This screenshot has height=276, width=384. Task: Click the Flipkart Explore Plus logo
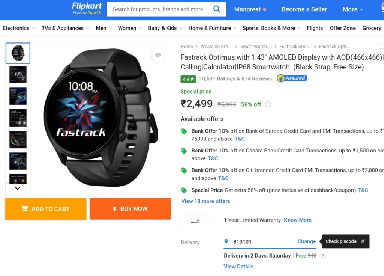point(87,9)
